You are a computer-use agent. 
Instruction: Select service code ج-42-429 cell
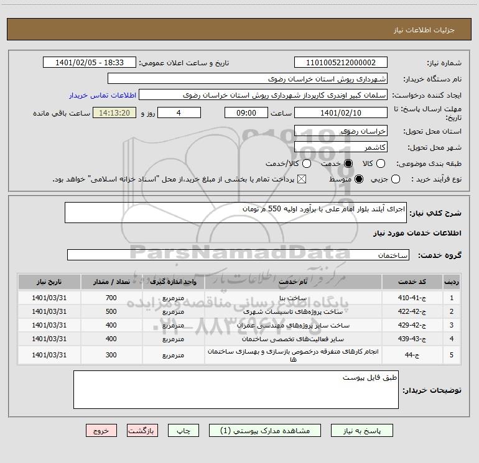pyautogui.click(x=412, y=326)
